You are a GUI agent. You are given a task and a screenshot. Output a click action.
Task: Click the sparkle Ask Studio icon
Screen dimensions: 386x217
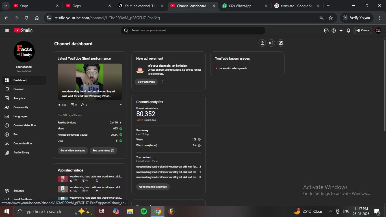(341, 31)
